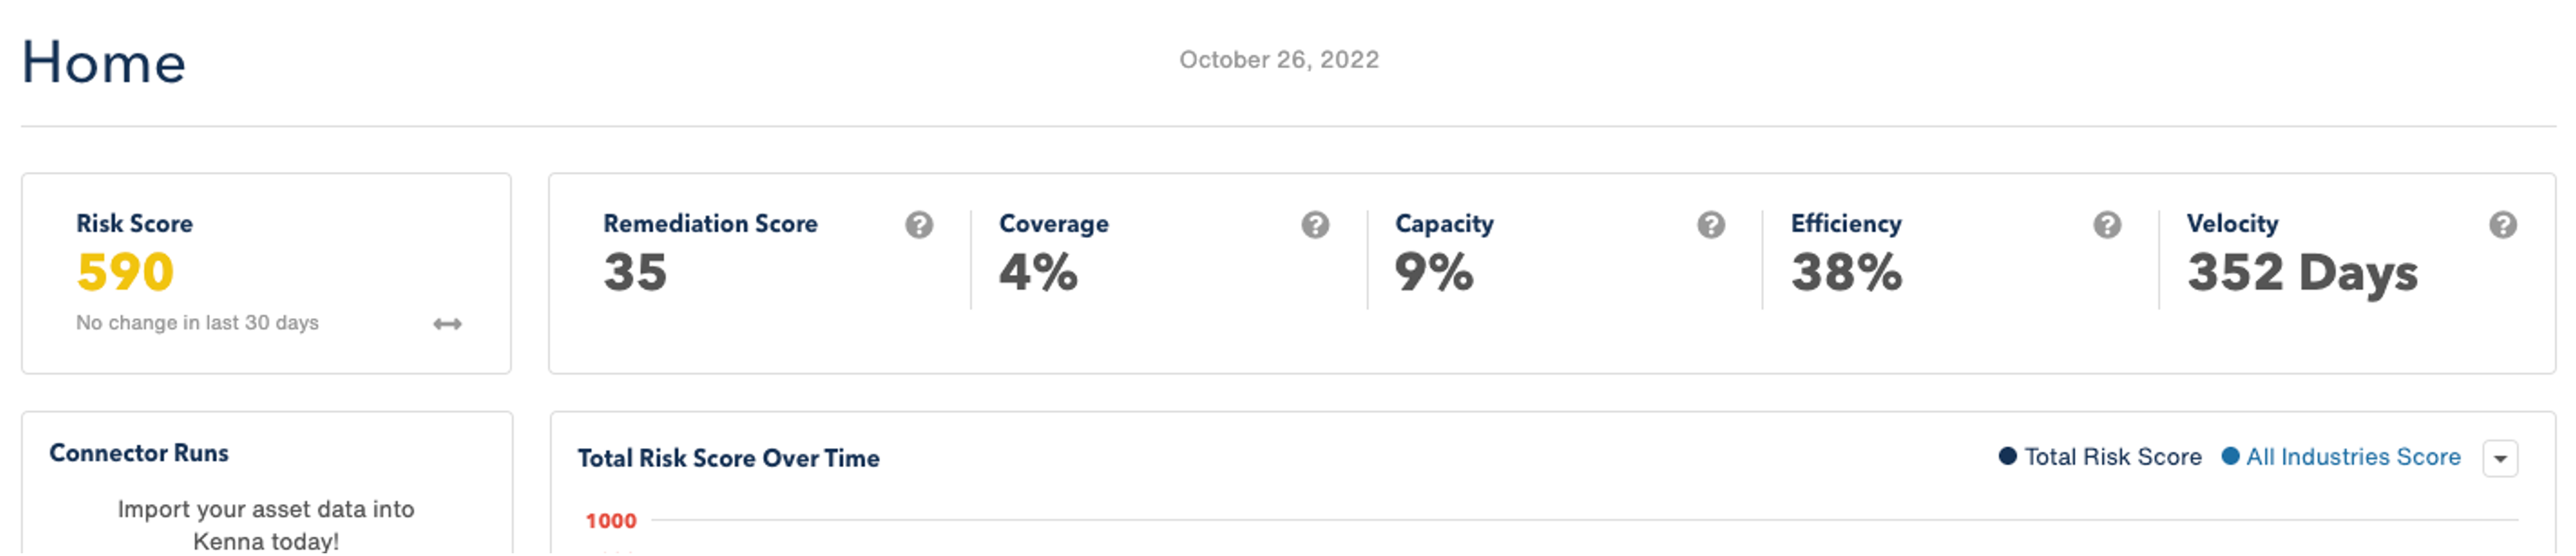The width and height of the screenshot is (2576, 556).
Task: Click the Risk Score trend arrow icon
Action: pos(447,324)
